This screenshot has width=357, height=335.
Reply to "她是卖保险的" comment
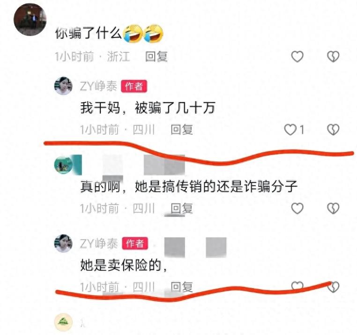(x=182, y=286)
